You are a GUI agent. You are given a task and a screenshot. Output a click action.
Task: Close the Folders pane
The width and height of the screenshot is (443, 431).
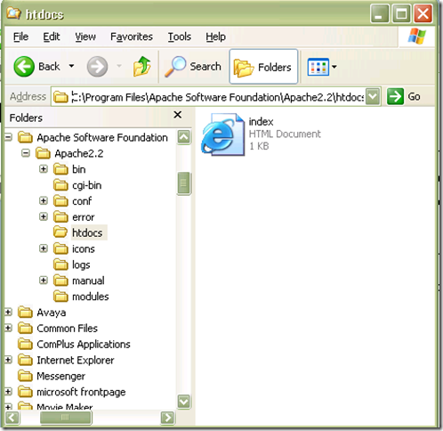click(177, 115)
